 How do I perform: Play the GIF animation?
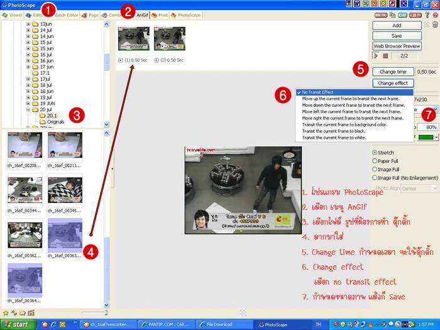(x=376, y=56)
